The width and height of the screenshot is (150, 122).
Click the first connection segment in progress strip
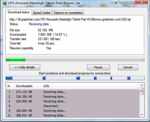point(9,78)
